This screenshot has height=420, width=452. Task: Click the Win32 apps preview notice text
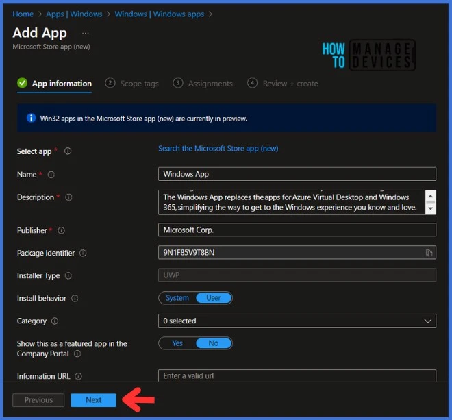[x=144, y=119]
